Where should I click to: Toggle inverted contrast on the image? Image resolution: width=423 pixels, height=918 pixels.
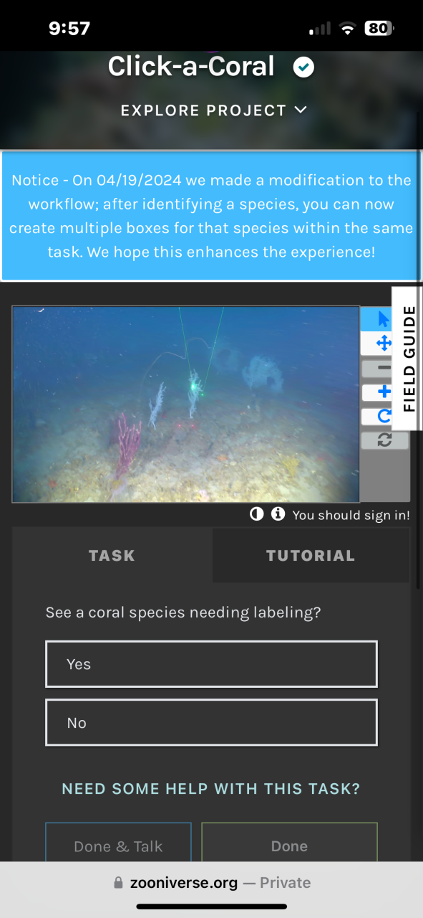tap(256, 514)
